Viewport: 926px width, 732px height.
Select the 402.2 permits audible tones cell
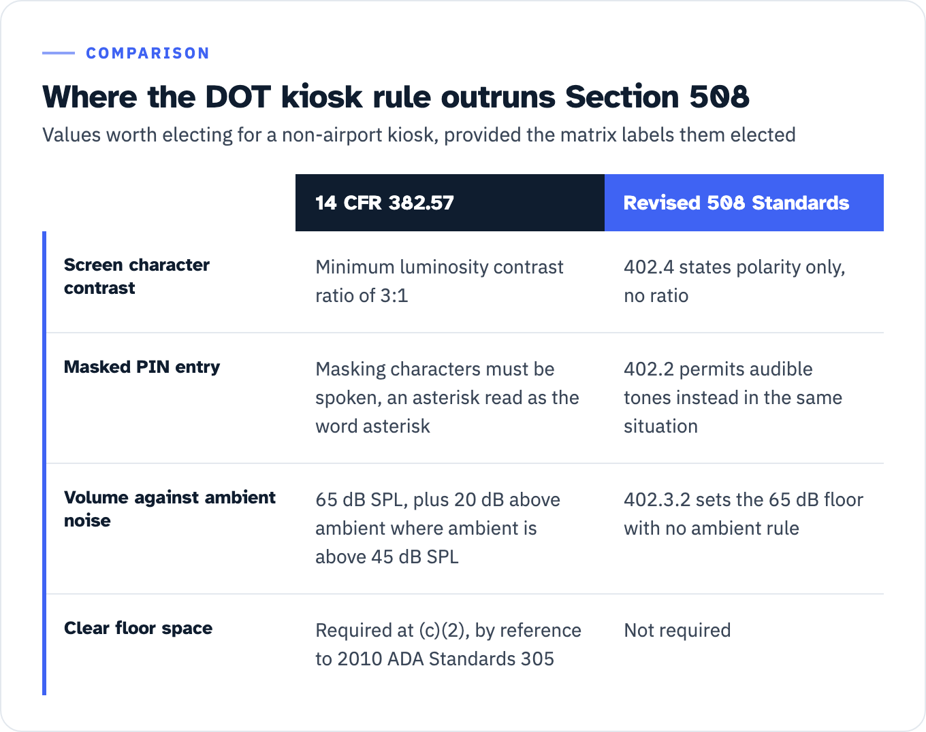click(733, 397)
